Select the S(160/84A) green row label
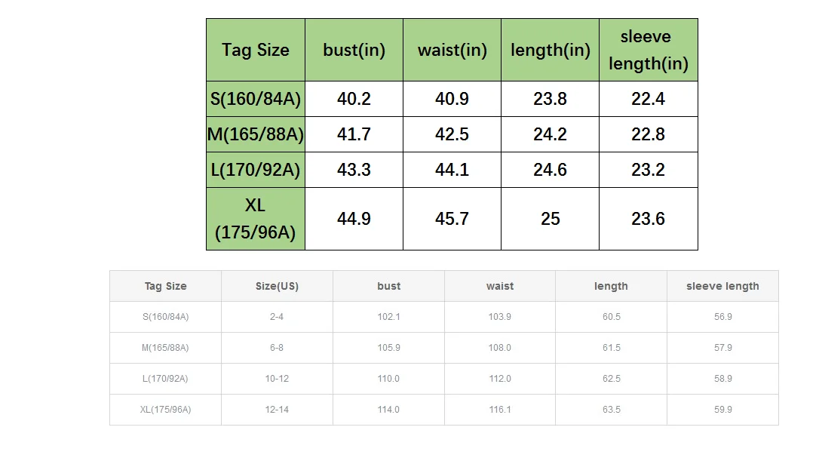Viewport: 819px width, 461px height. 256,99
